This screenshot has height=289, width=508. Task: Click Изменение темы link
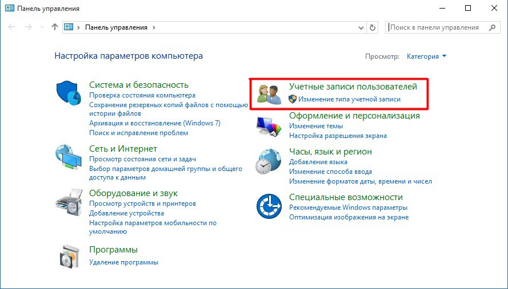click(x=316, y=126)
